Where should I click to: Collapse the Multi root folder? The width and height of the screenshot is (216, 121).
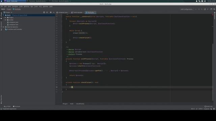(3, 15)
